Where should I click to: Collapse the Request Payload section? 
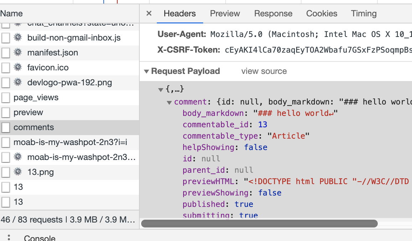pyautogui.click(x=146, y=71)
